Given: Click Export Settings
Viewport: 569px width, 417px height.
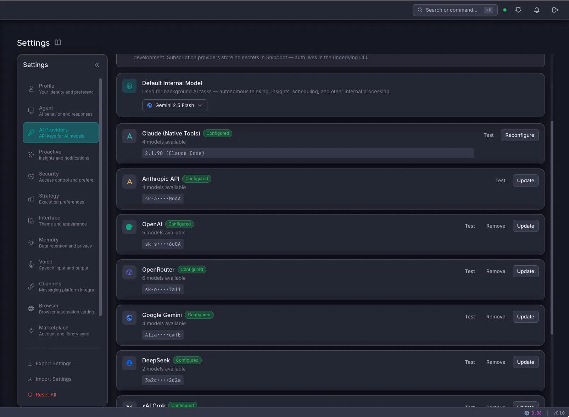Looking at the screenshot, I should point(50,363).
